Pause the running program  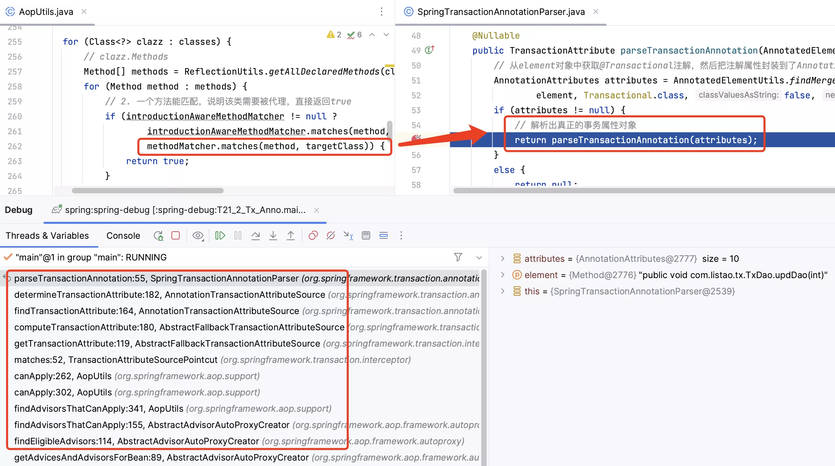click(238, 235)
